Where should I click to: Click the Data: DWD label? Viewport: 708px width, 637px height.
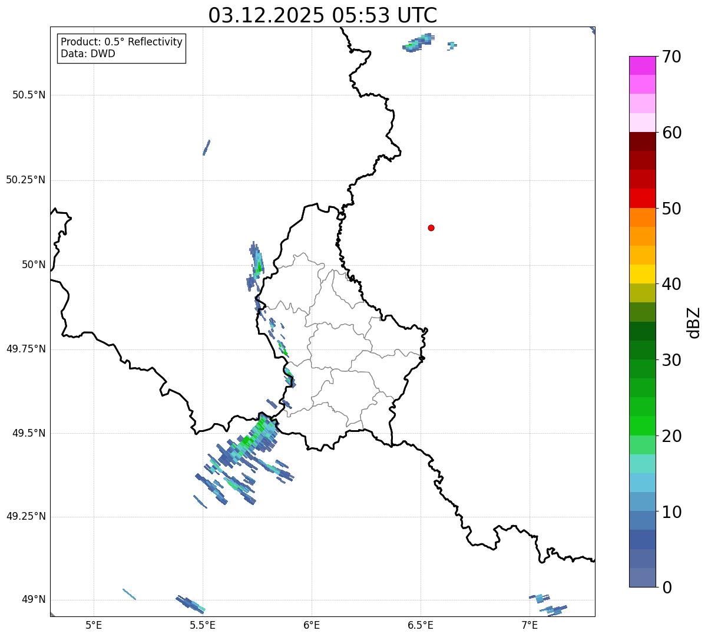pos(88,54)
